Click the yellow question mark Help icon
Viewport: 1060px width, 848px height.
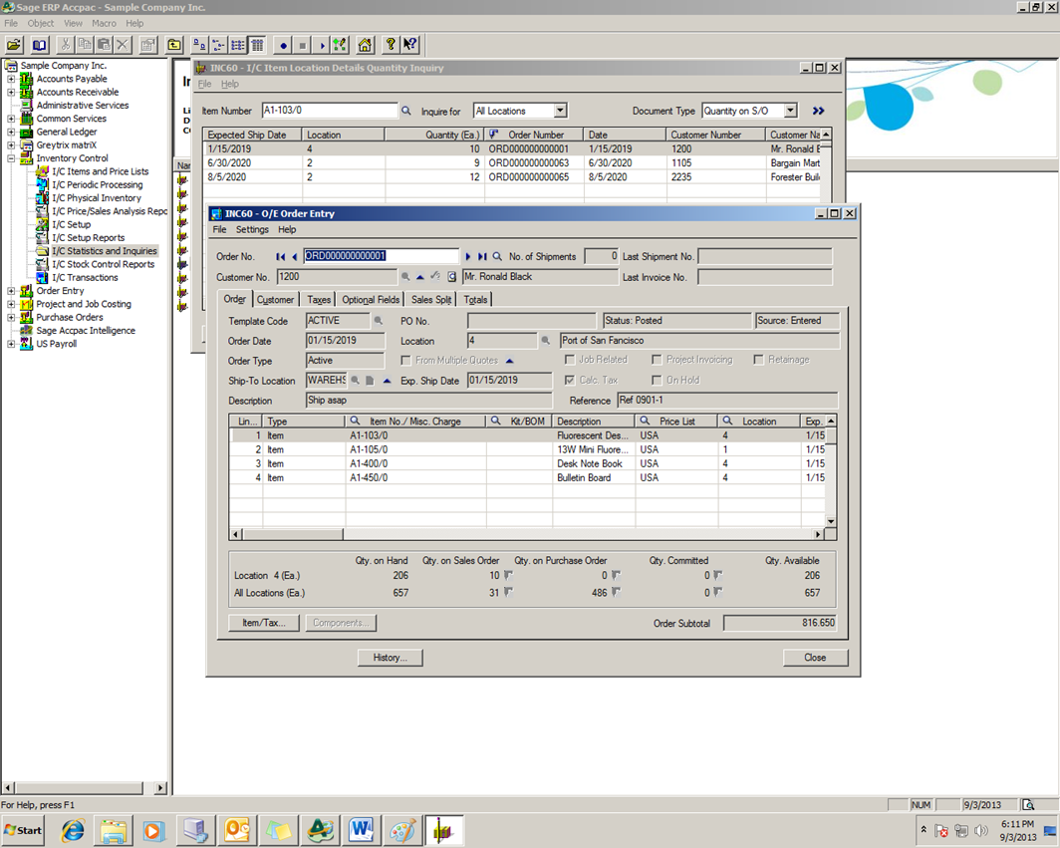tap(391, 45)
